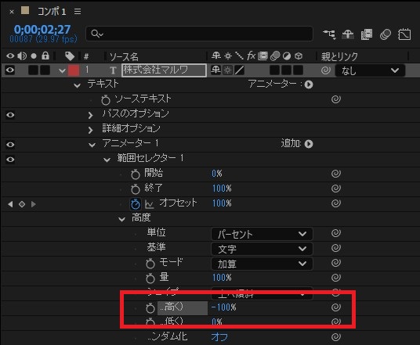Click the red label color swatch
Image resolution: width=420 pixels, height=345 pixels.
[74, 70]
